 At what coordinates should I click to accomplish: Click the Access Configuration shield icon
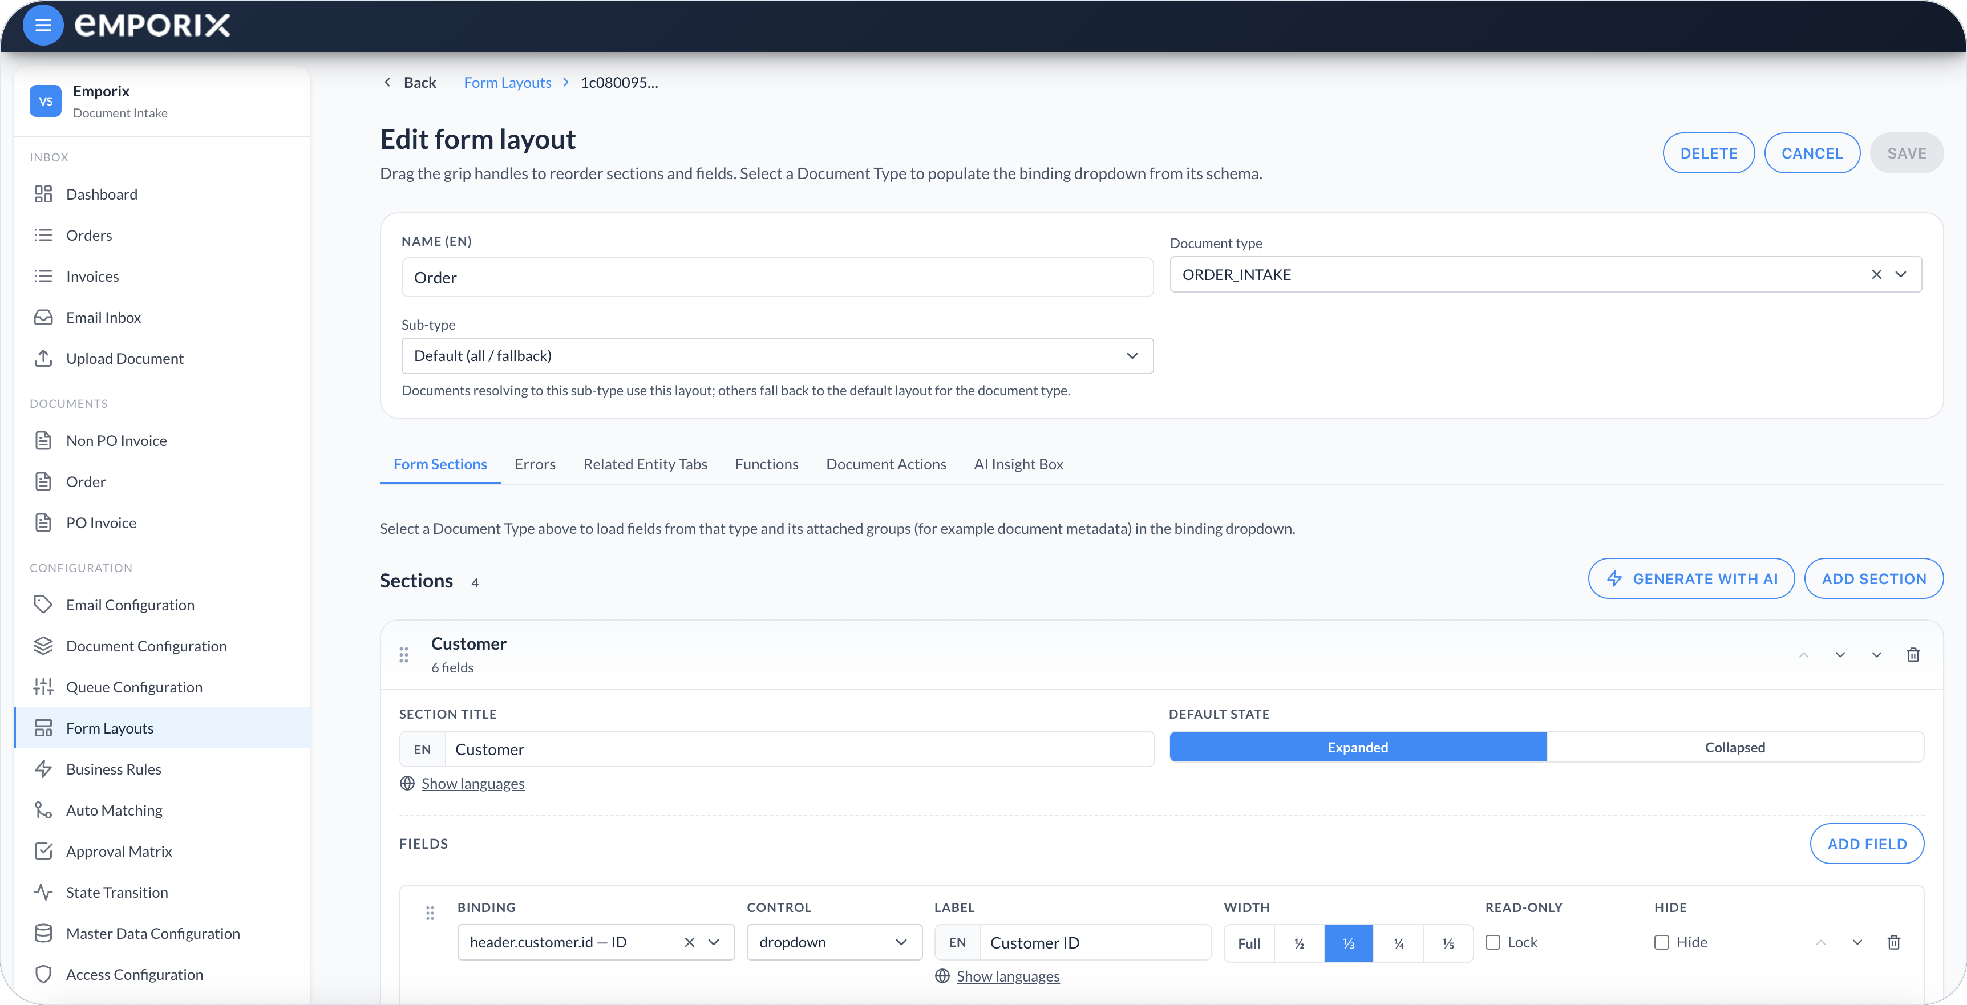[x=43, y=974]
